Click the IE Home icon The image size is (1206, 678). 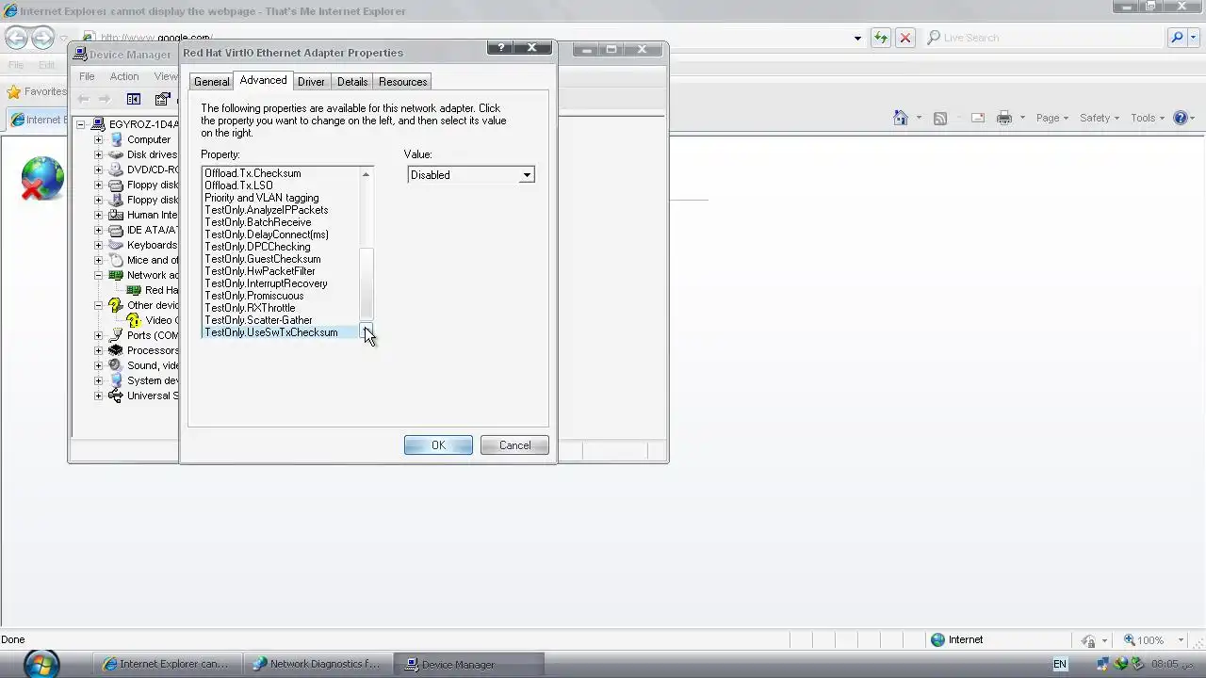[901, 118]
